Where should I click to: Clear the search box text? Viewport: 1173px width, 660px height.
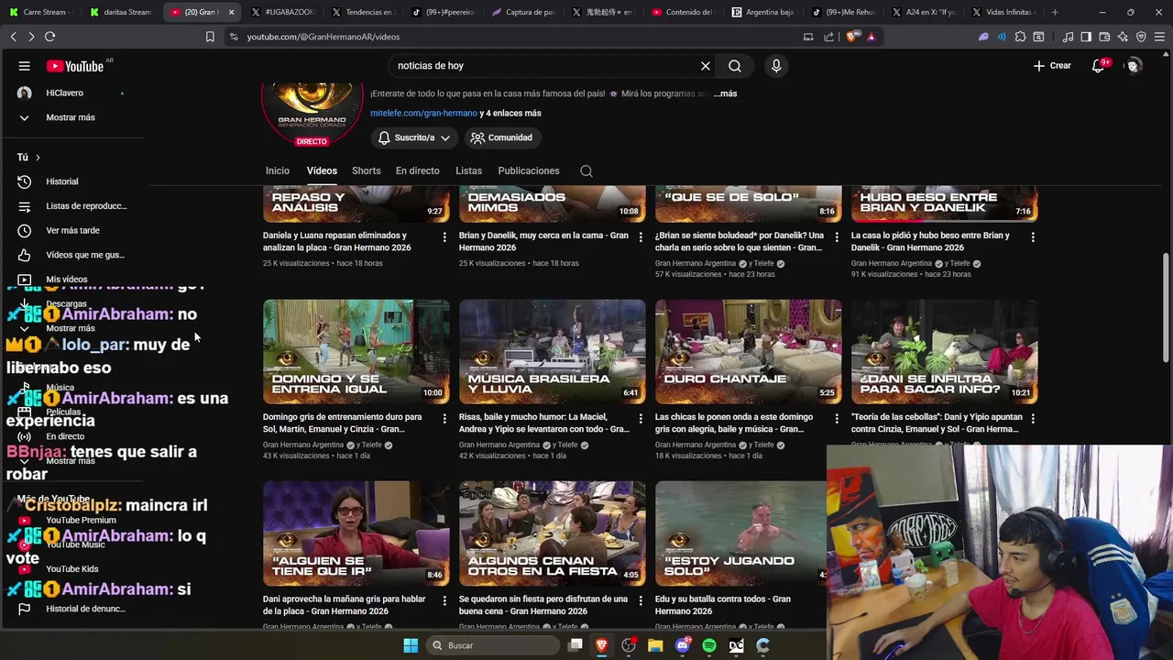(x=706, y=66)
